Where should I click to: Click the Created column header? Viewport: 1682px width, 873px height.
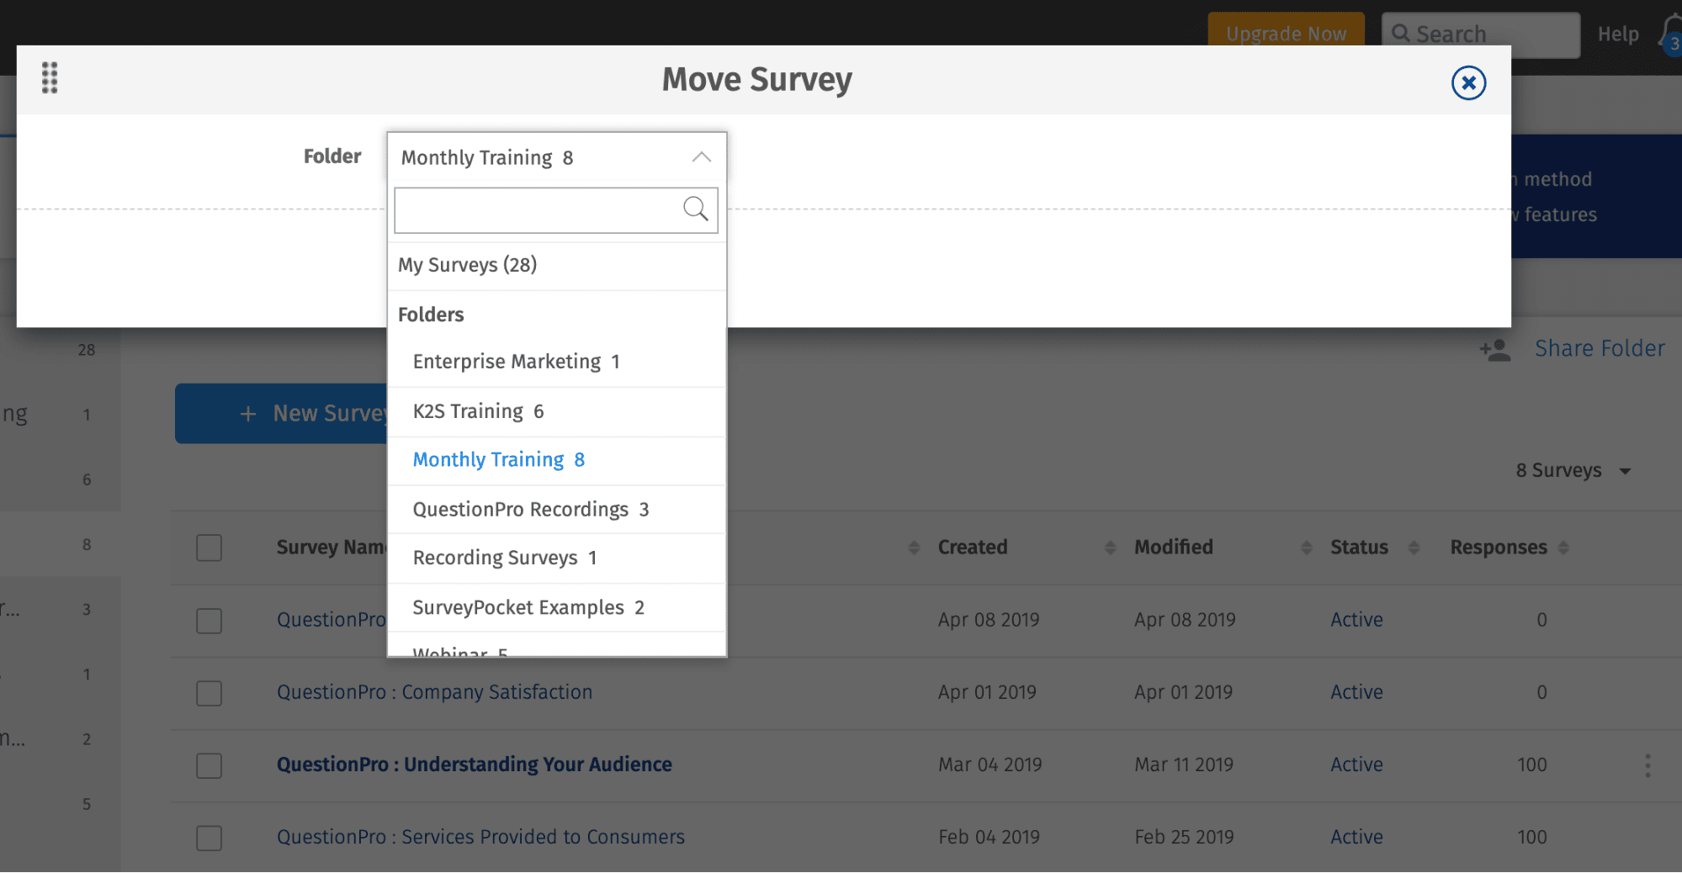coord(973,548)
